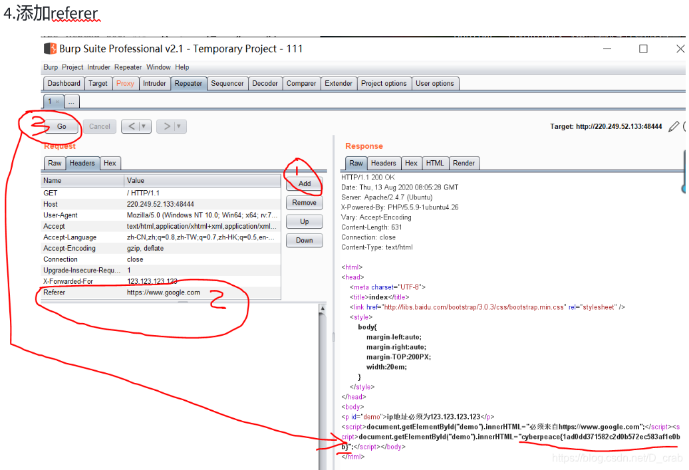Viewport: 689px width, 470px height.
Task: Open the forward history dropdown arrow
Action: point(178,126)
